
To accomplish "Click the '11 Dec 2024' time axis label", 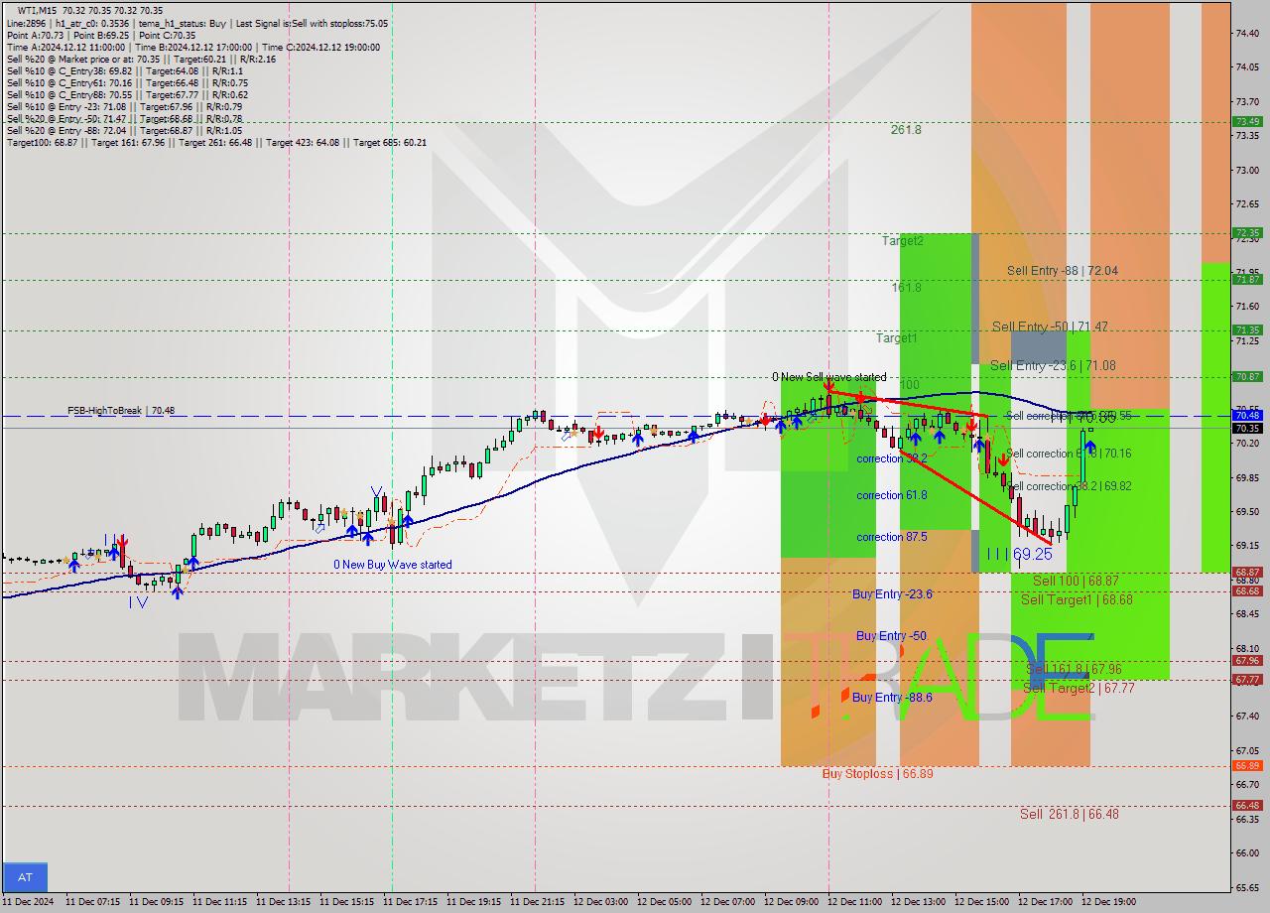I will coord(28,902).
